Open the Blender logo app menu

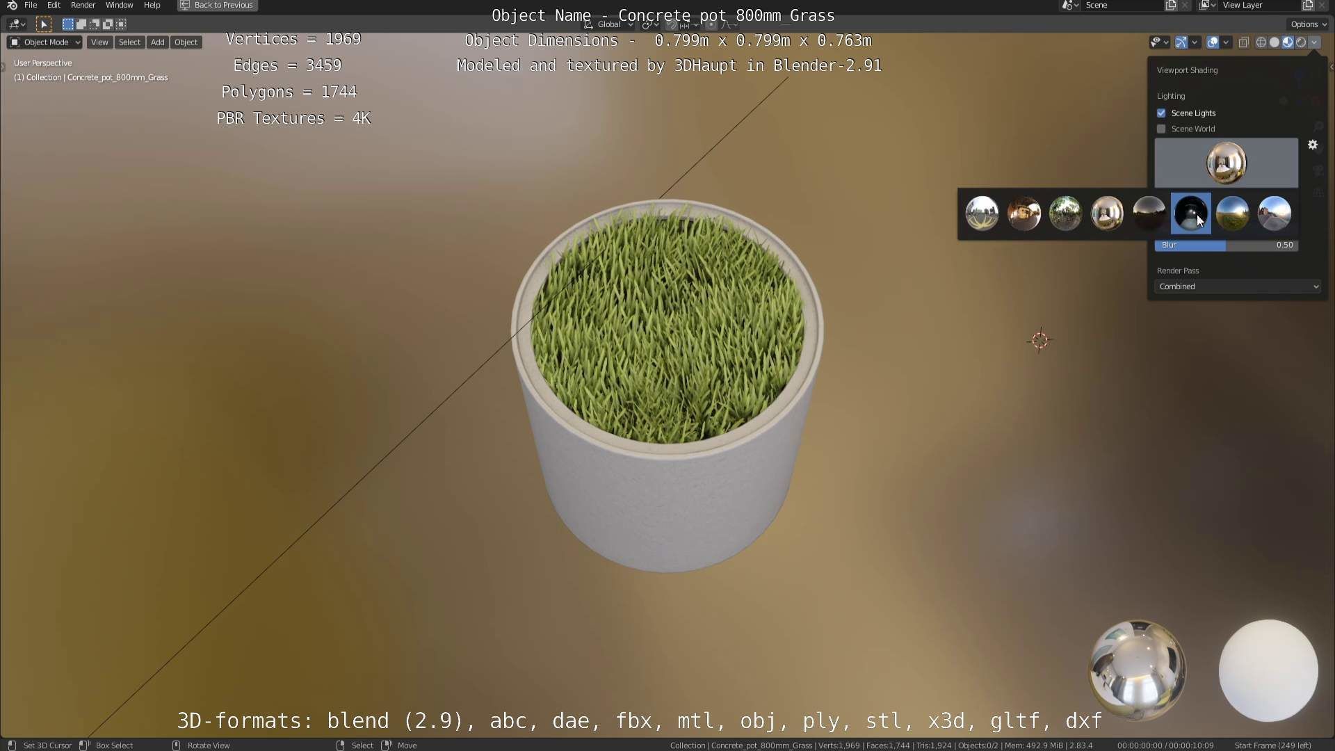tap(12, 5)
